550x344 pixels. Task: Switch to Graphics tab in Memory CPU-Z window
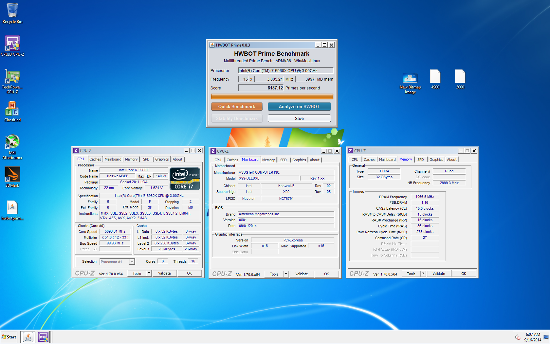click(436, 160)
